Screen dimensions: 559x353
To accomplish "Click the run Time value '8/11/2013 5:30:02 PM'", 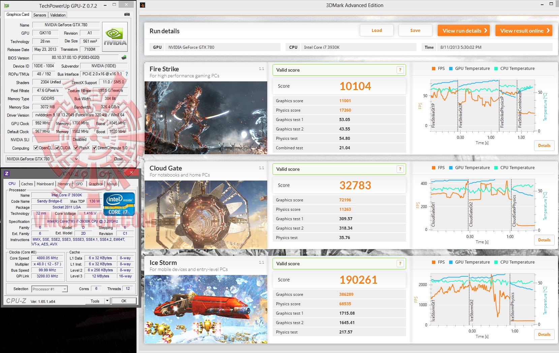I will (461, 47).
